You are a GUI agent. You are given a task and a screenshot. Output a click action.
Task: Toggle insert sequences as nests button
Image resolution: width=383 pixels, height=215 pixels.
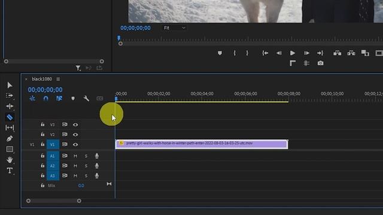pyautogui.click(x=32, y=99)
